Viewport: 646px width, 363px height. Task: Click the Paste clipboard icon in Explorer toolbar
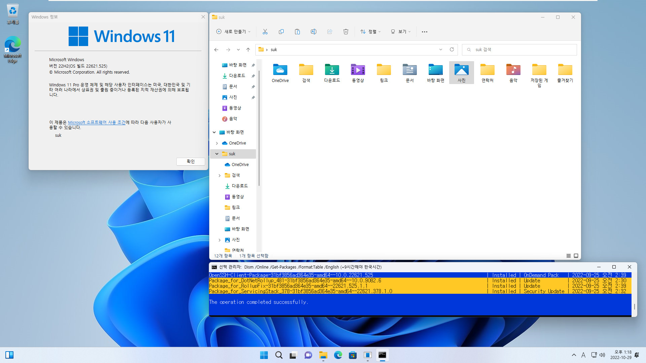click(x=297, y=32)
